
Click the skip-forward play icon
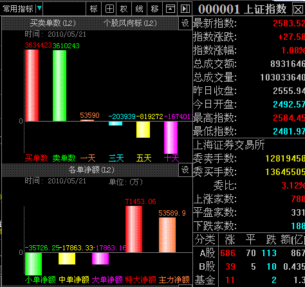coord(185,9)
